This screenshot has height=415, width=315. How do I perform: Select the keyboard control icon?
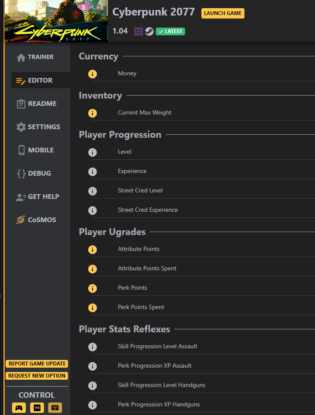pyautogui.click(x=55, y=408)
